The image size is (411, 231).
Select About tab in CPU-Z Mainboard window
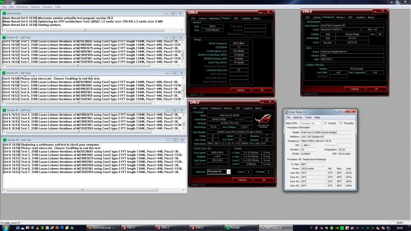pyautogui.click(x=371, y=17)
